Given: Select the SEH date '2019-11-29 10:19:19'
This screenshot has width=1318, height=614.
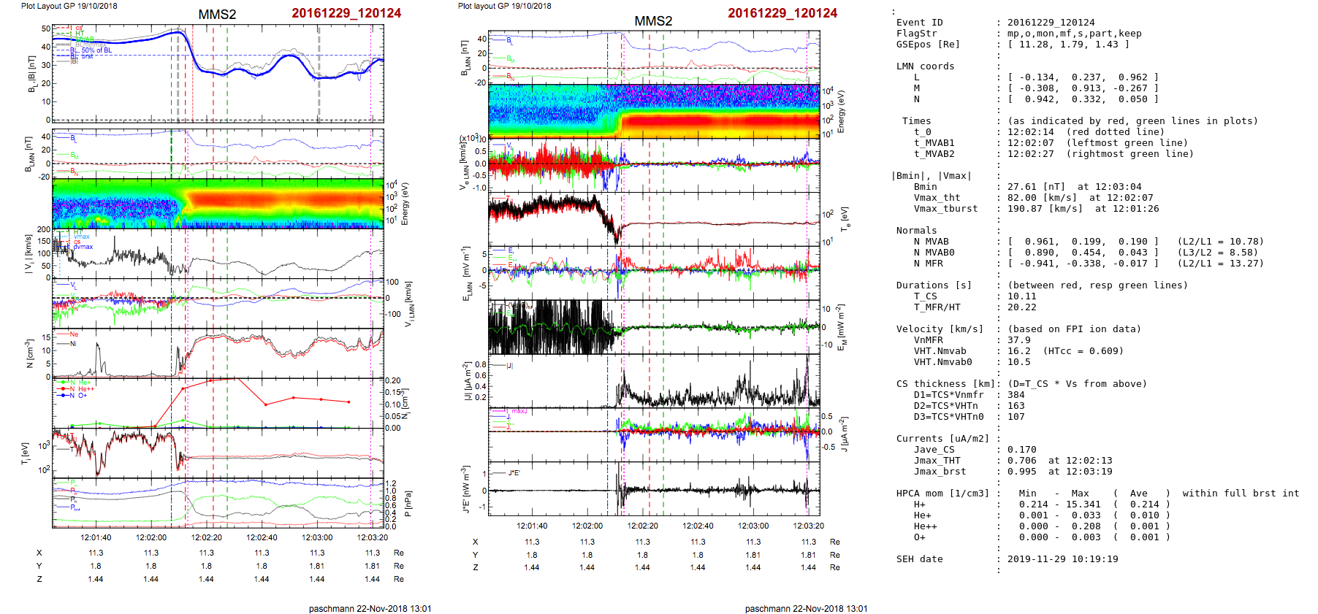Looking at the screenshot, I should [x=1063, y=559].
